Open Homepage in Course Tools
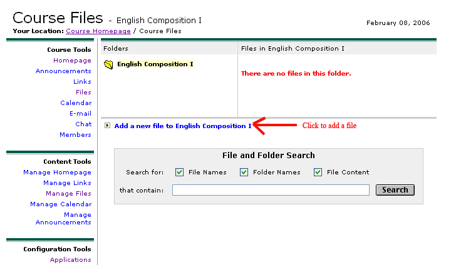The image size is (456, 265). point(72,61)
